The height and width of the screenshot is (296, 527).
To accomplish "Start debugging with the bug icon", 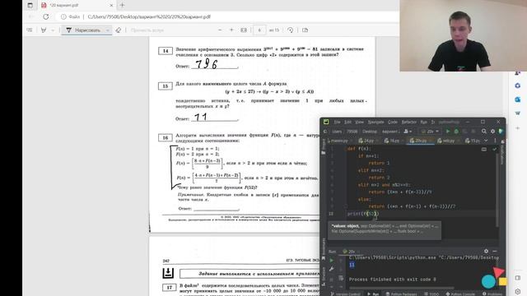I will click(456, 132).
